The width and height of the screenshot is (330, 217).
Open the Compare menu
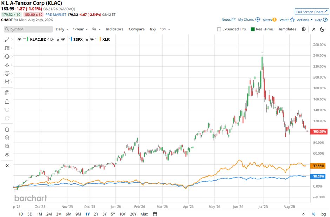coord(137,29)
